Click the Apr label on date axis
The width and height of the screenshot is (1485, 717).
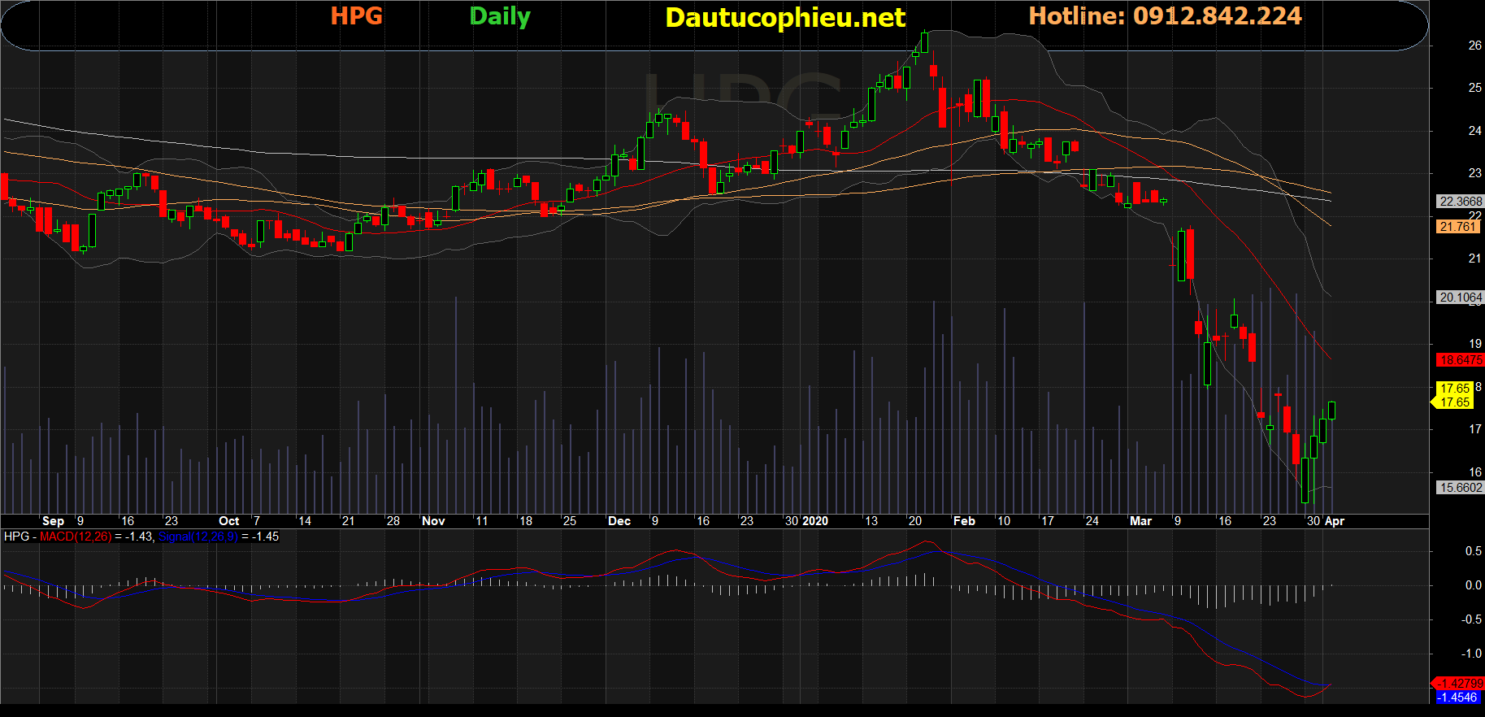click(x=1334, y=521)
